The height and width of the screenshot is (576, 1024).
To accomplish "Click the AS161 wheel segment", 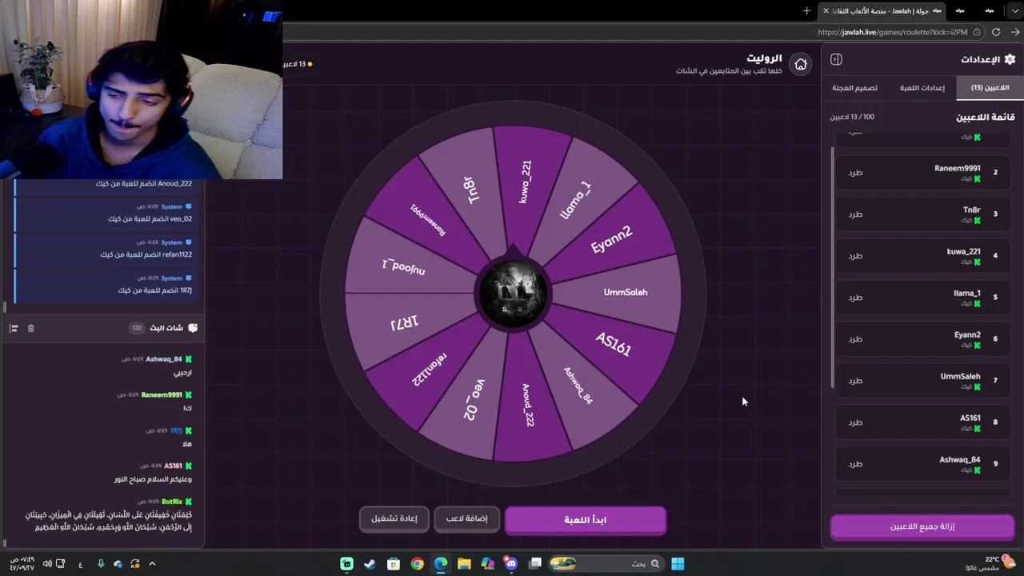I will tap(613, 345).
